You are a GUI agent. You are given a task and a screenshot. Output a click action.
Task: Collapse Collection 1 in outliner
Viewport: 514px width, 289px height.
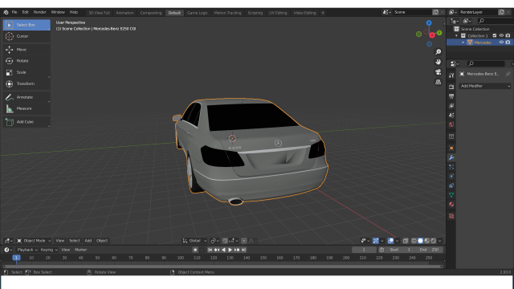pyautogui.click(x=457, y=35)
